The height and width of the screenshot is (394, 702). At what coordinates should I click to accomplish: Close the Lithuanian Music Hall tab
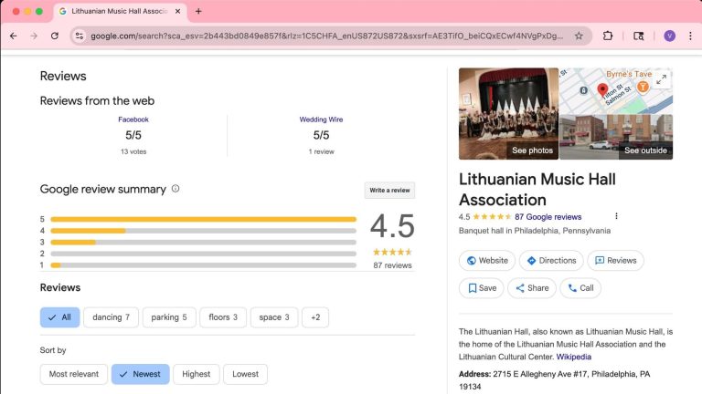point(177,11)
